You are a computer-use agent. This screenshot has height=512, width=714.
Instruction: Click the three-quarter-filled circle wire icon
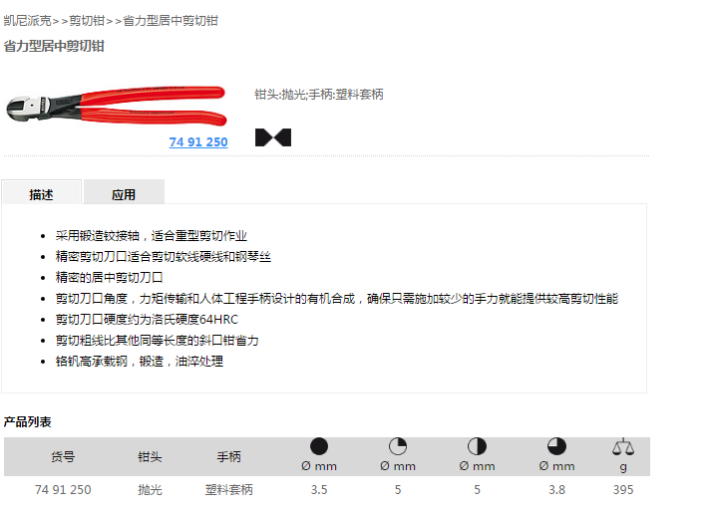[x=556, y=446]
